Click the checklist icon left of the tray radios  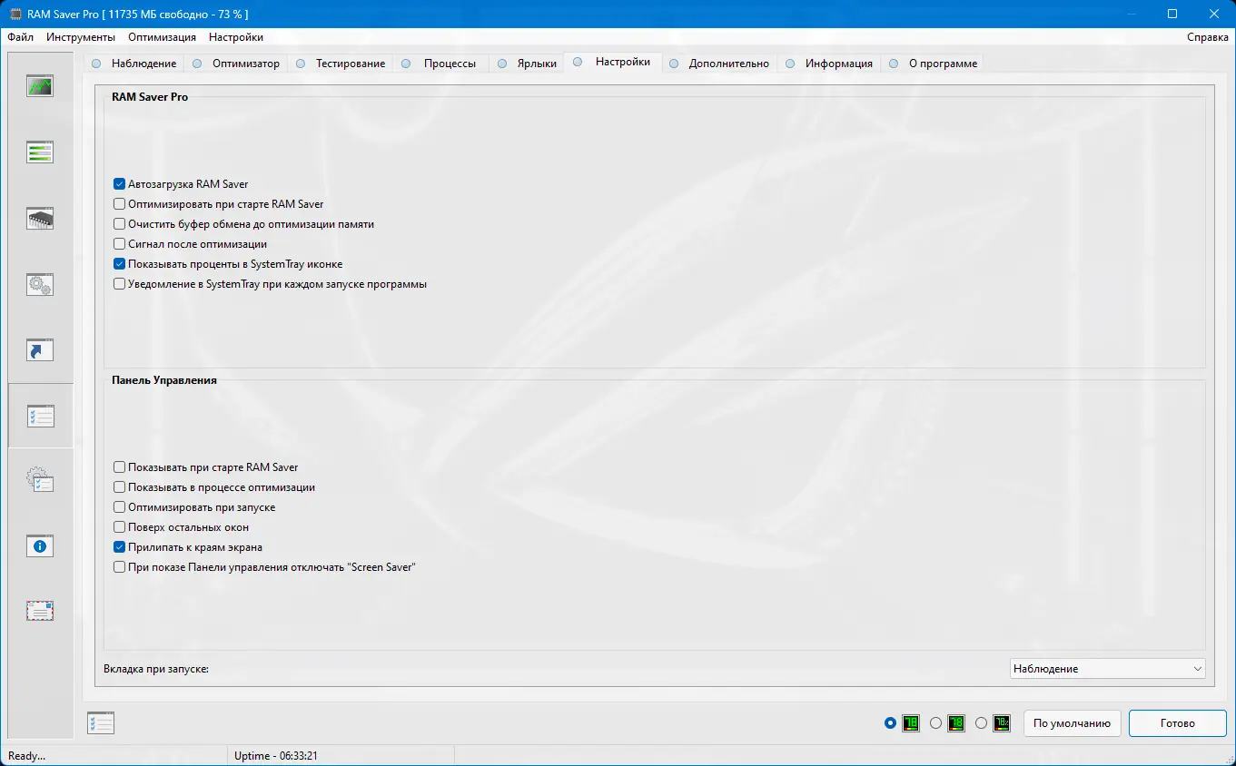(101, 722)
